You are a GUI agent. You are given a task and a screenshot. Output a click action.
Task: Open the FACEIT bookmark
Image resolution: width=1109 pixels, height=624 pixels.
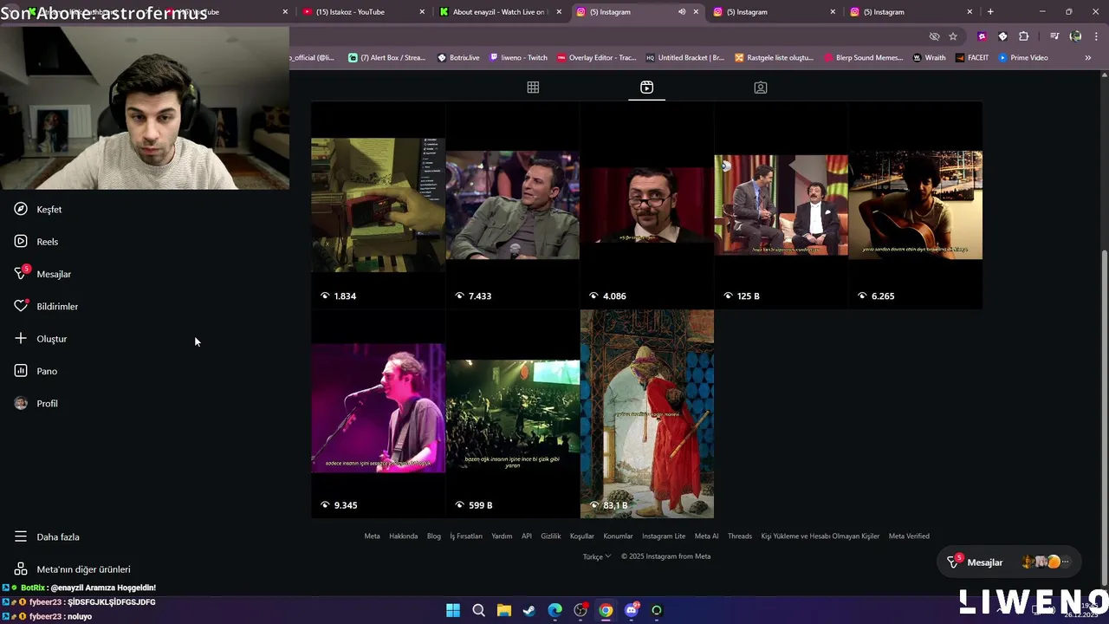click(972, 58)
